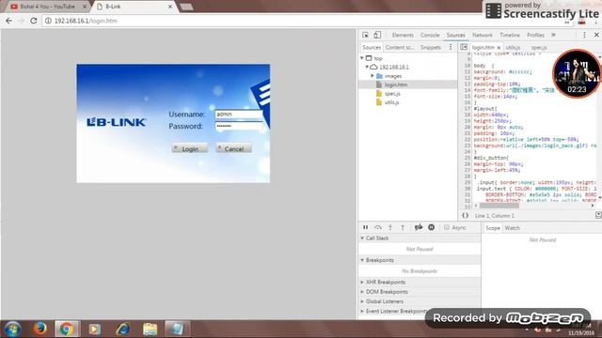602x338 pixels.
Task: Click the step over debugger icon
Action: tap(378, 227)
